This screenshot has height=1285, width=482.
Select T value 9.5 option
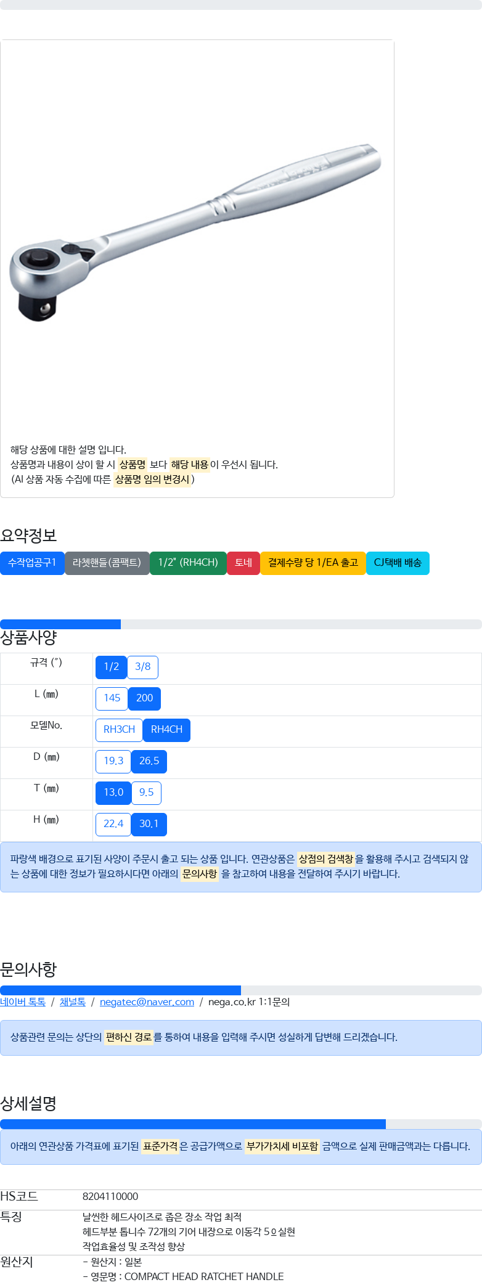click(x=147, y=793)
